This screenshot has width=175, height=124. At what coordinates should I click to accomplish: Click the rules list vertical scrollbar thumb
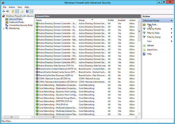(139, 31)
